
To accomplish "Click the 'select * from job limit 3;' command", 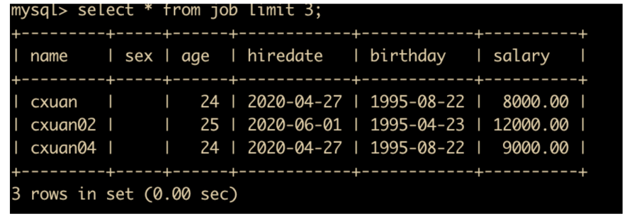I will point(200,10).
